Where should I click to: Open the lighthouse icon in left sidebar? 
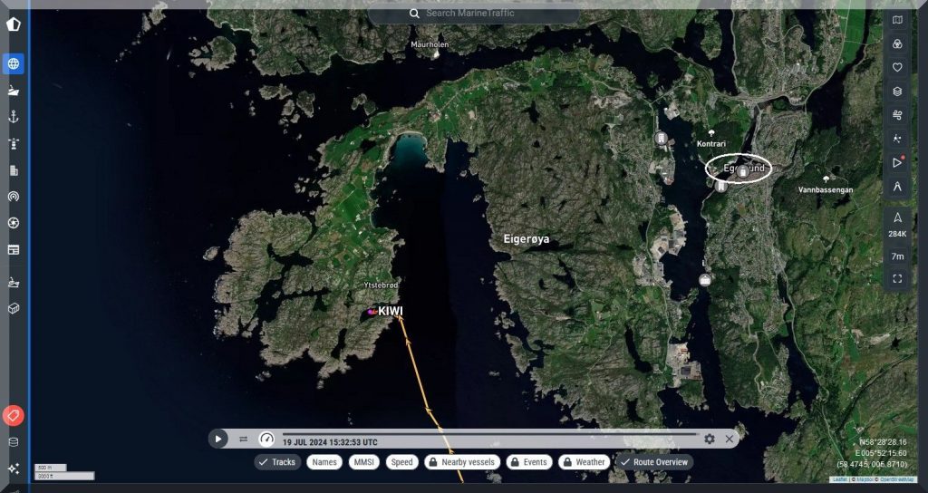(x=14, y=143)
